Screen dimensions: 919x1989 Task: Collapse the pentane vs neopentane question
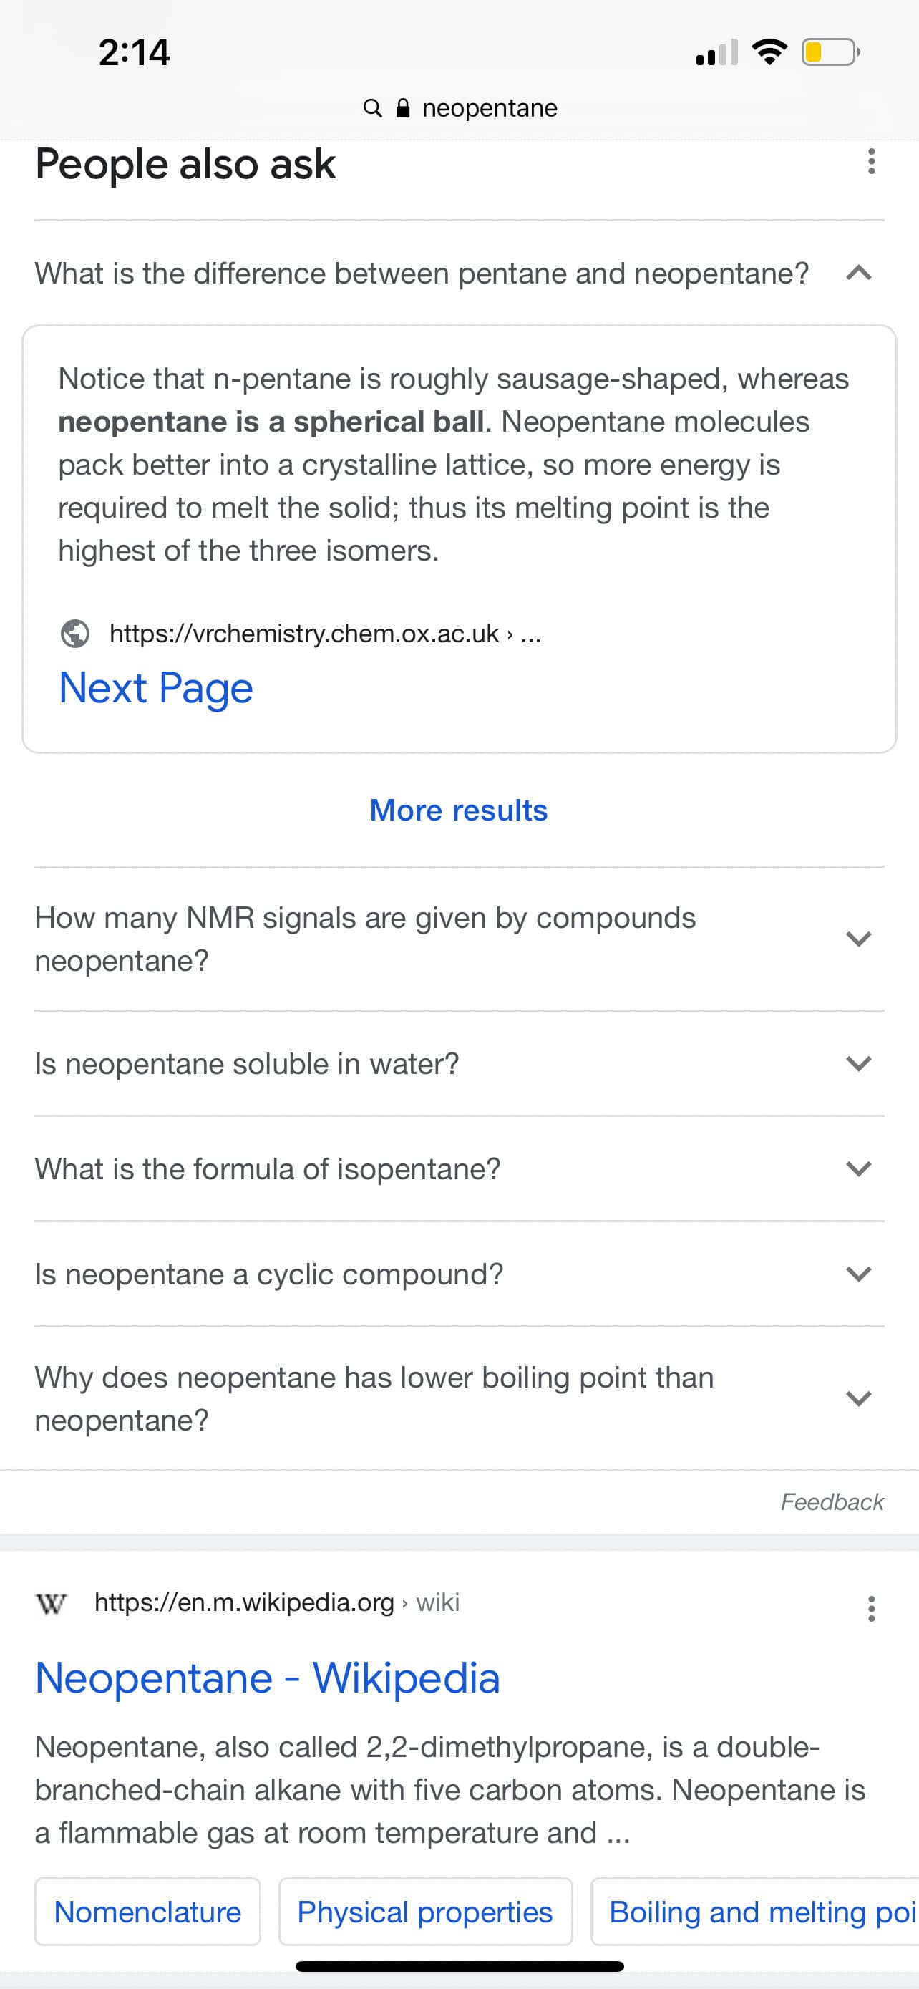[x=459, y=274]
